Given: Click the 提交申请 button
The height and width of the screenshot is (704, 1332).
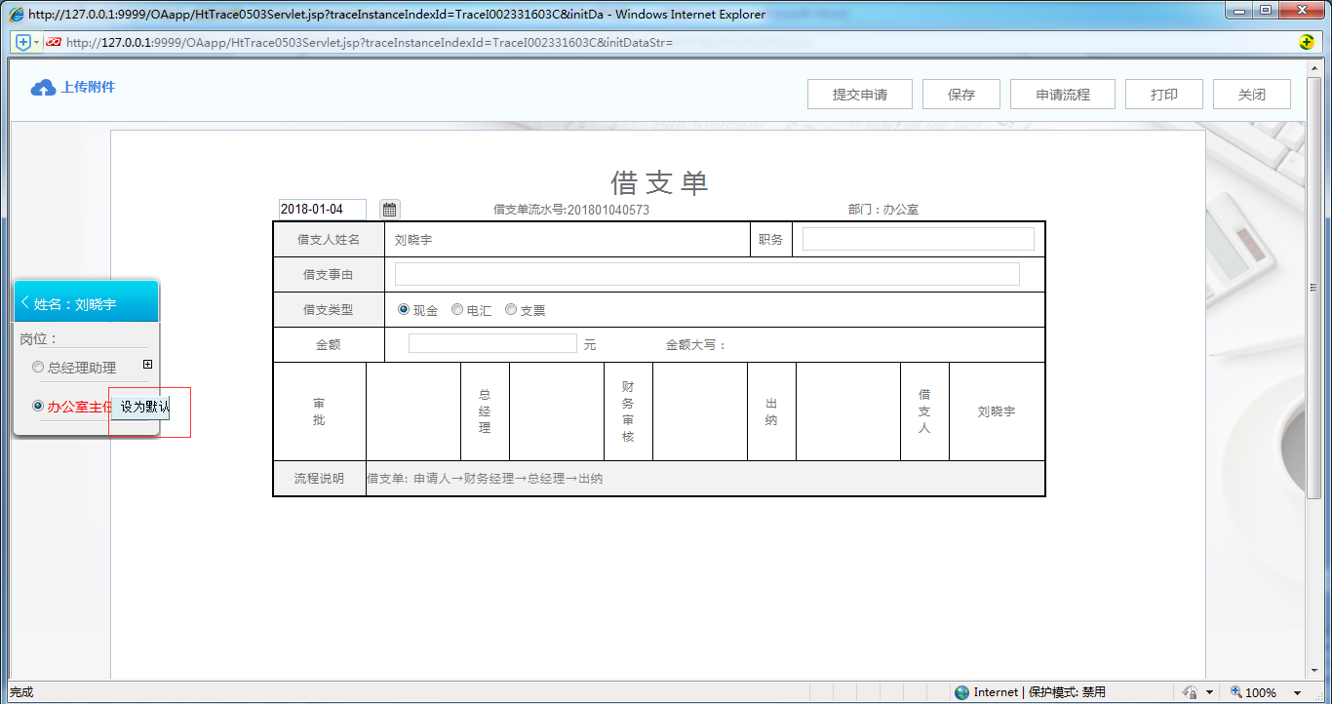Looking at the screenshot, I should [859, 95].
